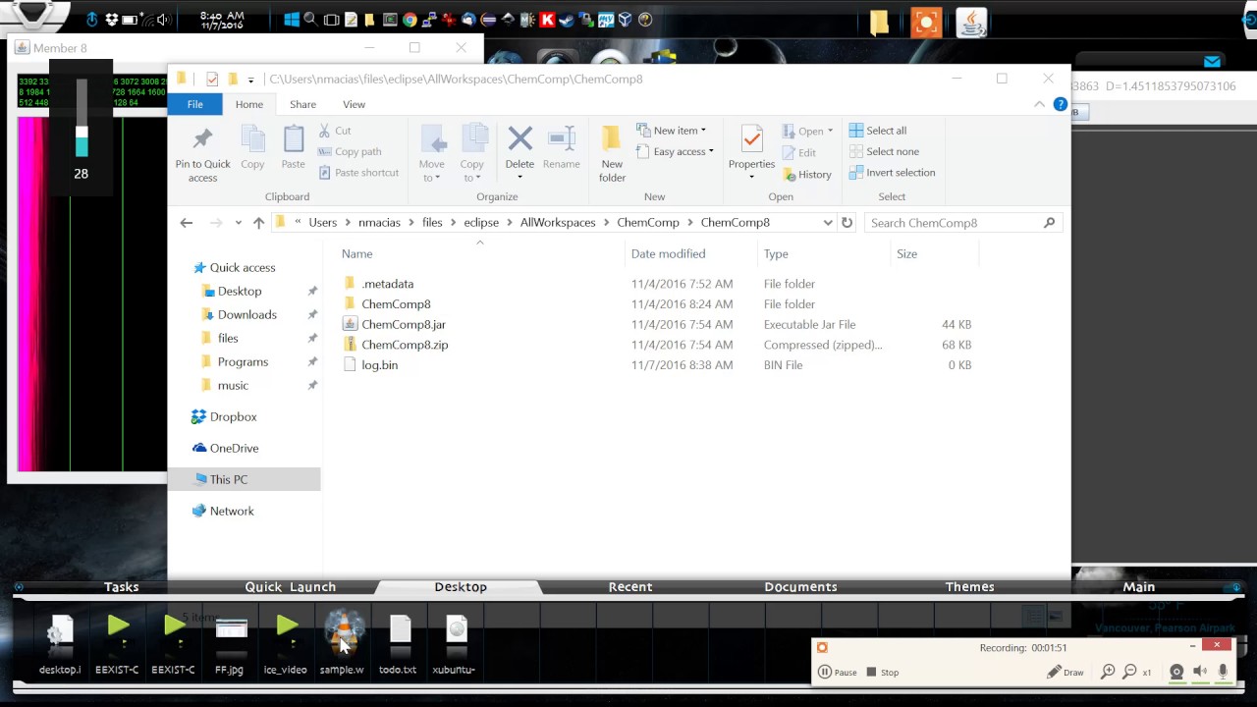This screenshot has width=1257, height=707.
Task: Click Pin to Quick access
Action: click(202, 153)
